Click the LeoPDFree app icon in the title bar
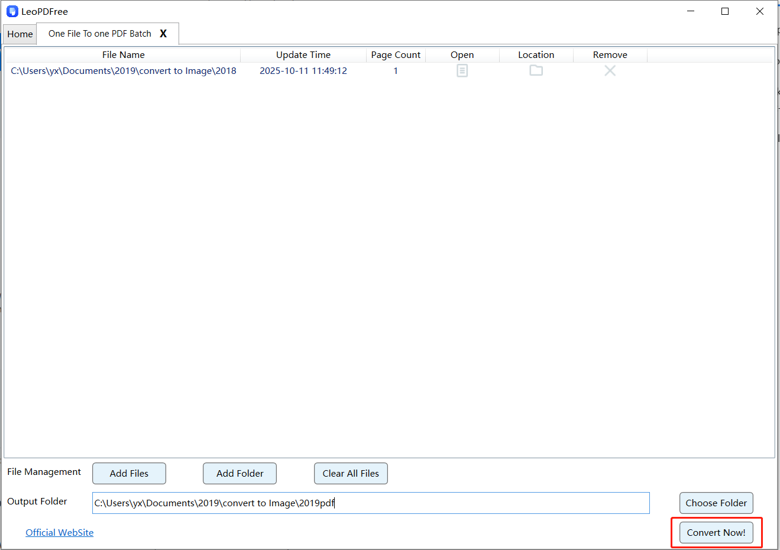The height and width of the screenshot is (550, 780). coord(12,11)
